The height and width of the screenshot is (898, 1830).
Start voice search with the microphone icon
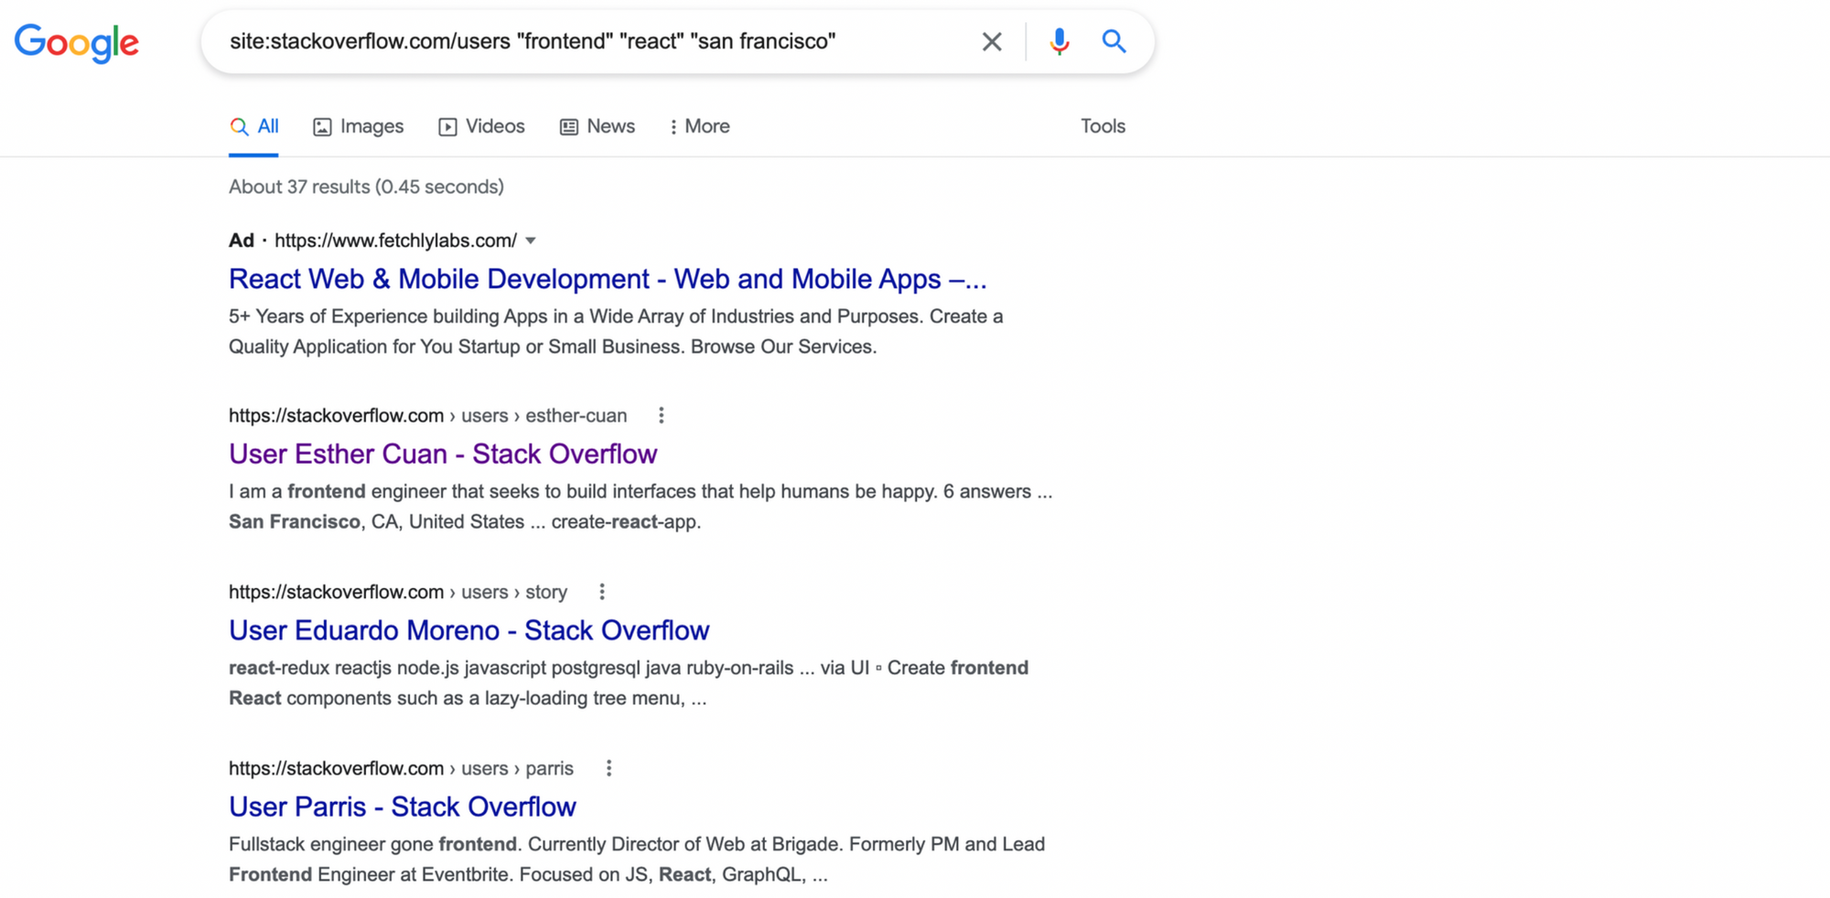tap(1060, 41)
